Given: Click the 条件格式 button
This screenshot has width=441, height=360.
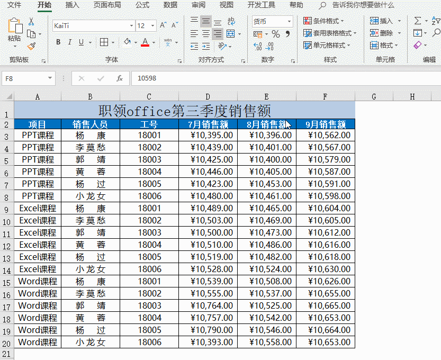Looking at the screenshot, I should [x=325, y=21].
